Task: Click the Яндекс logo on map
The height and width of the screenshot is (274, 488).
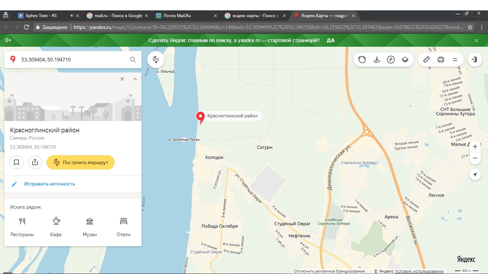Action: (466, 259)
